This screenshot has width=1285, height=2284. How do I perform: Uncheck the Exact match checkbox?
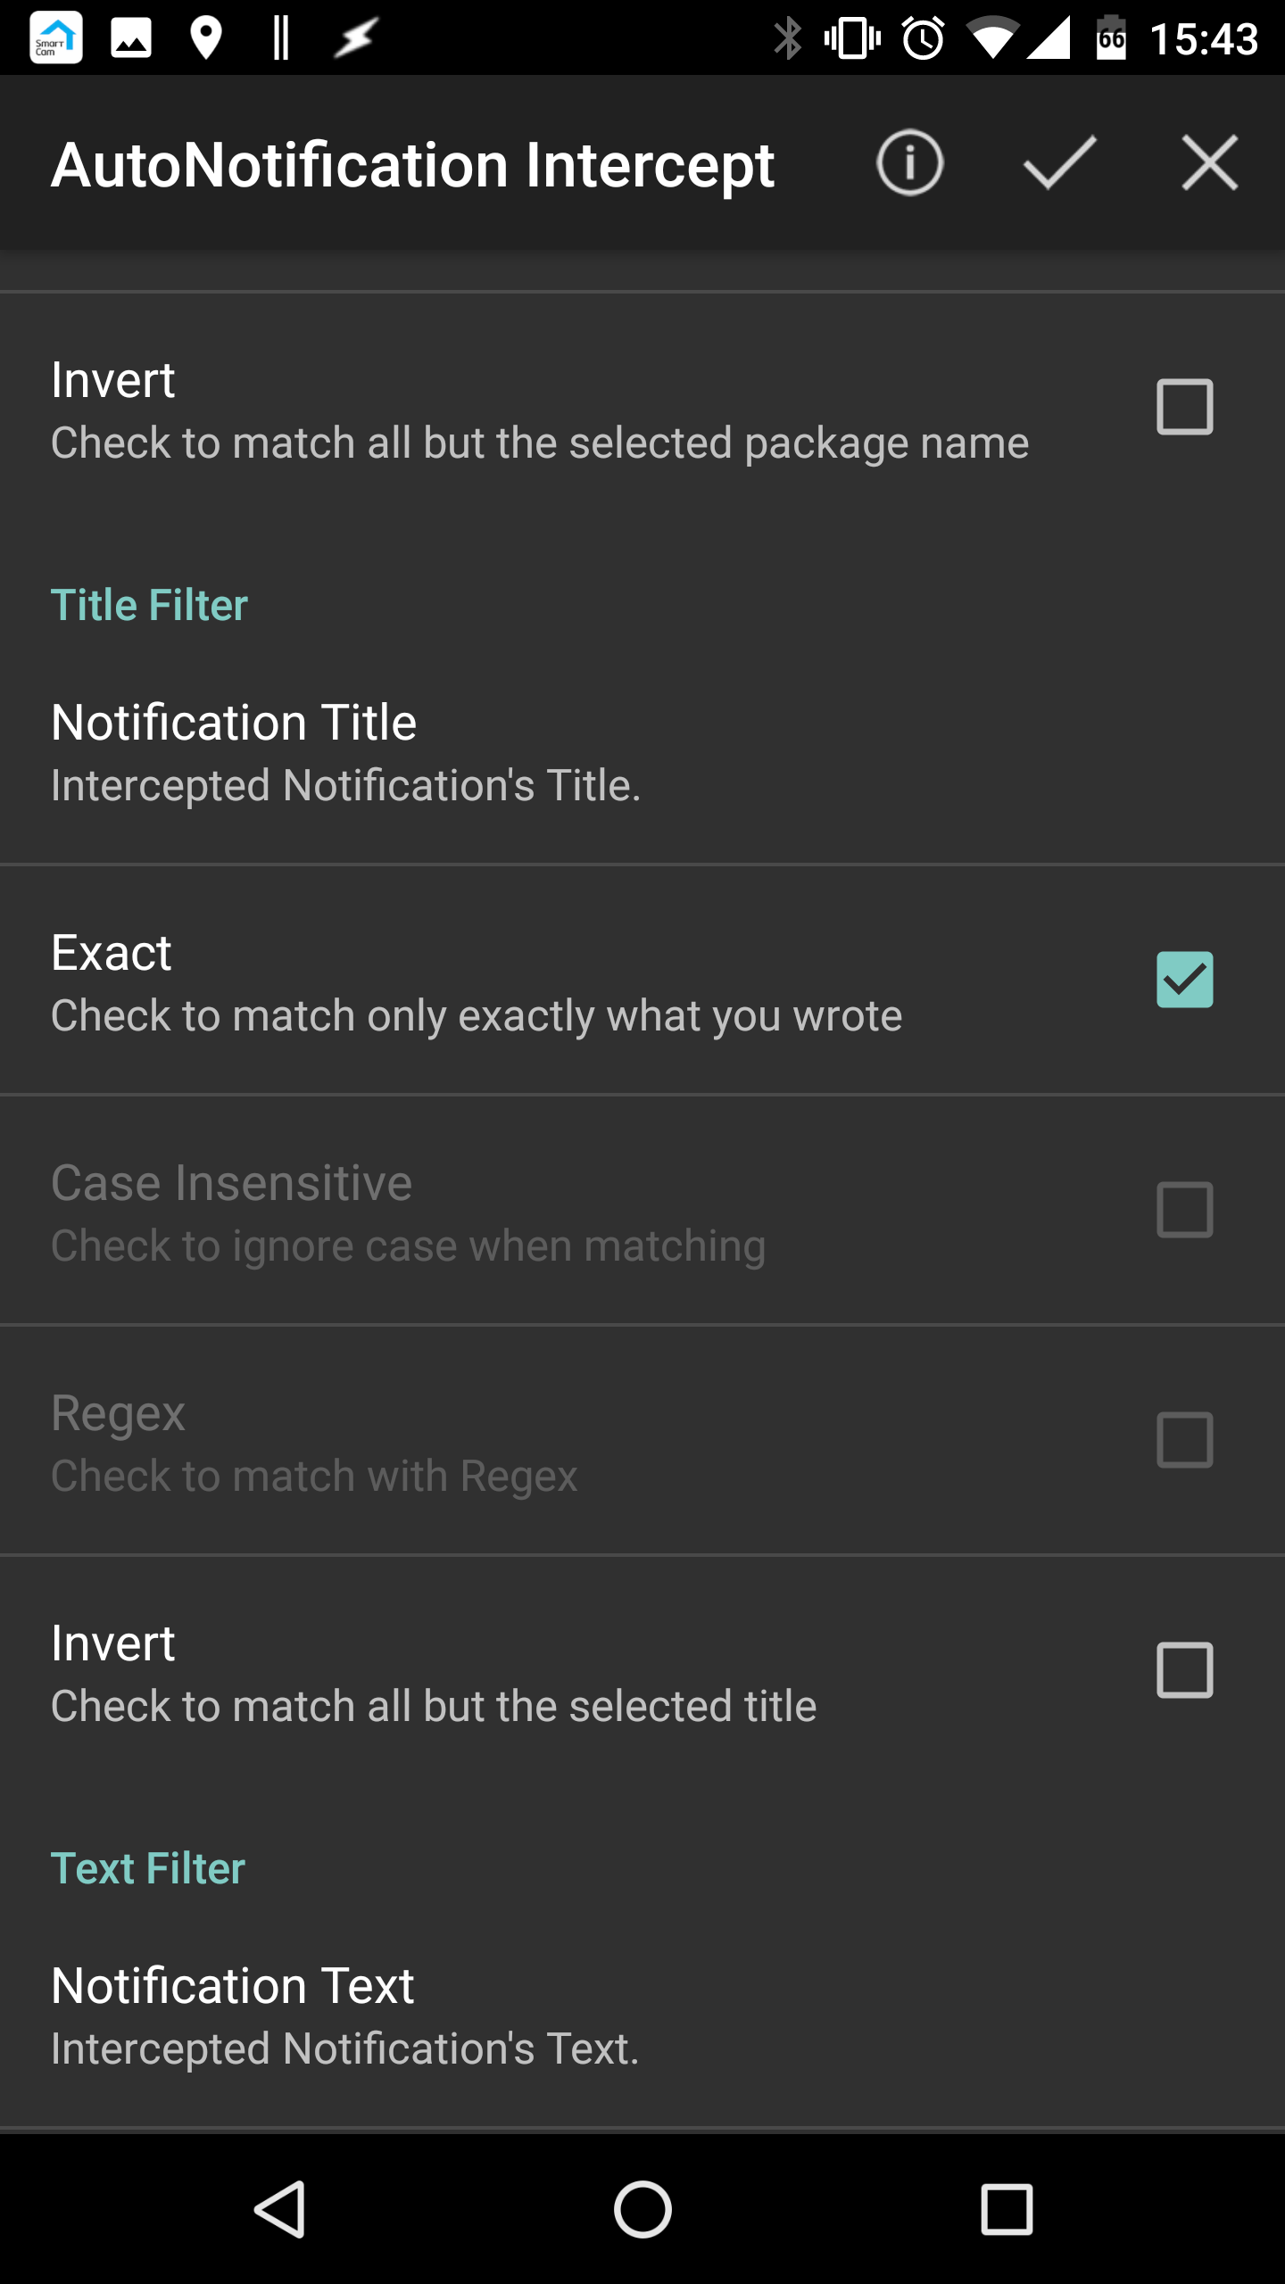coord(1184,980)
